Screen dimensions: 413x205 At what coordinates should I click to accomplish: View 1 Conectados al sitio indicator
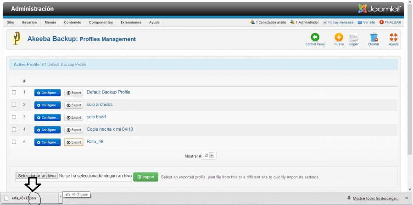(x=268, y=22)
